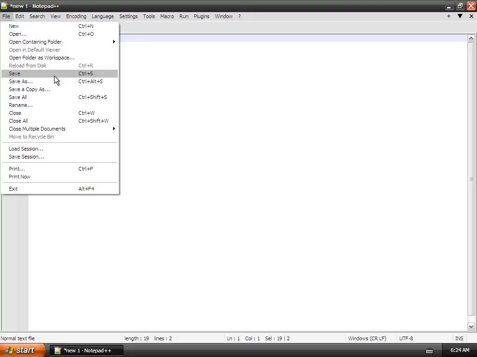Viewport: 477px width, 357px height.
Task: Open the Macro menu
Action: (x=167, y=16)
